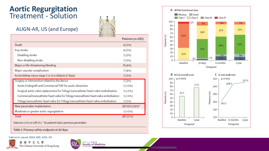
Task: Click the Missing dark legend swatch
Action: (176, 15)
